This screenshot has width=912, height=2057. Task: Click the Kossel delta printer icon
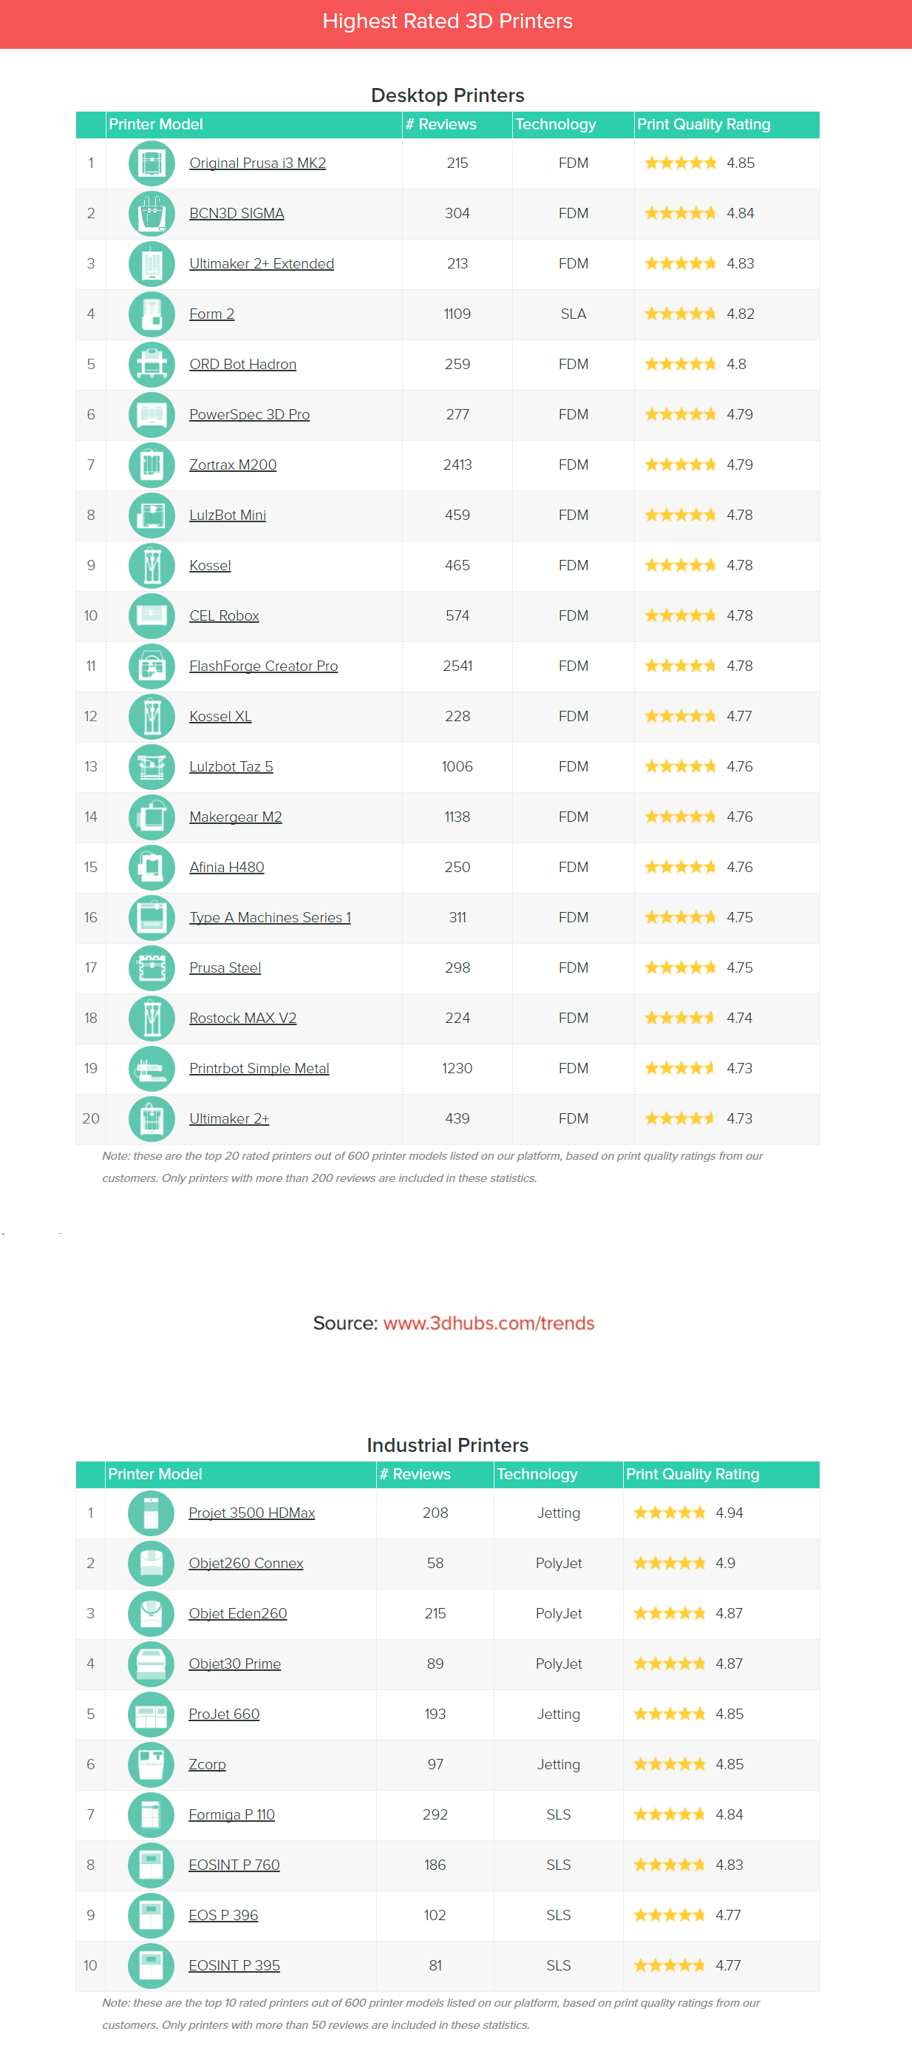(152, 565)
